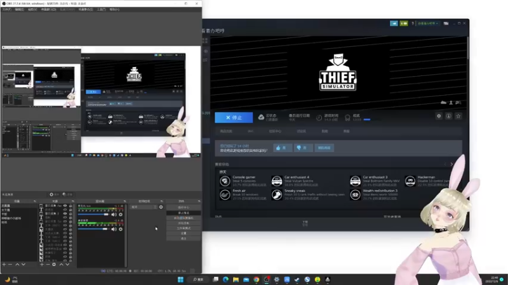Viewport: 508px width, 285px height.
Task: Open Steam friends green icon
Action: click(404, 23)
